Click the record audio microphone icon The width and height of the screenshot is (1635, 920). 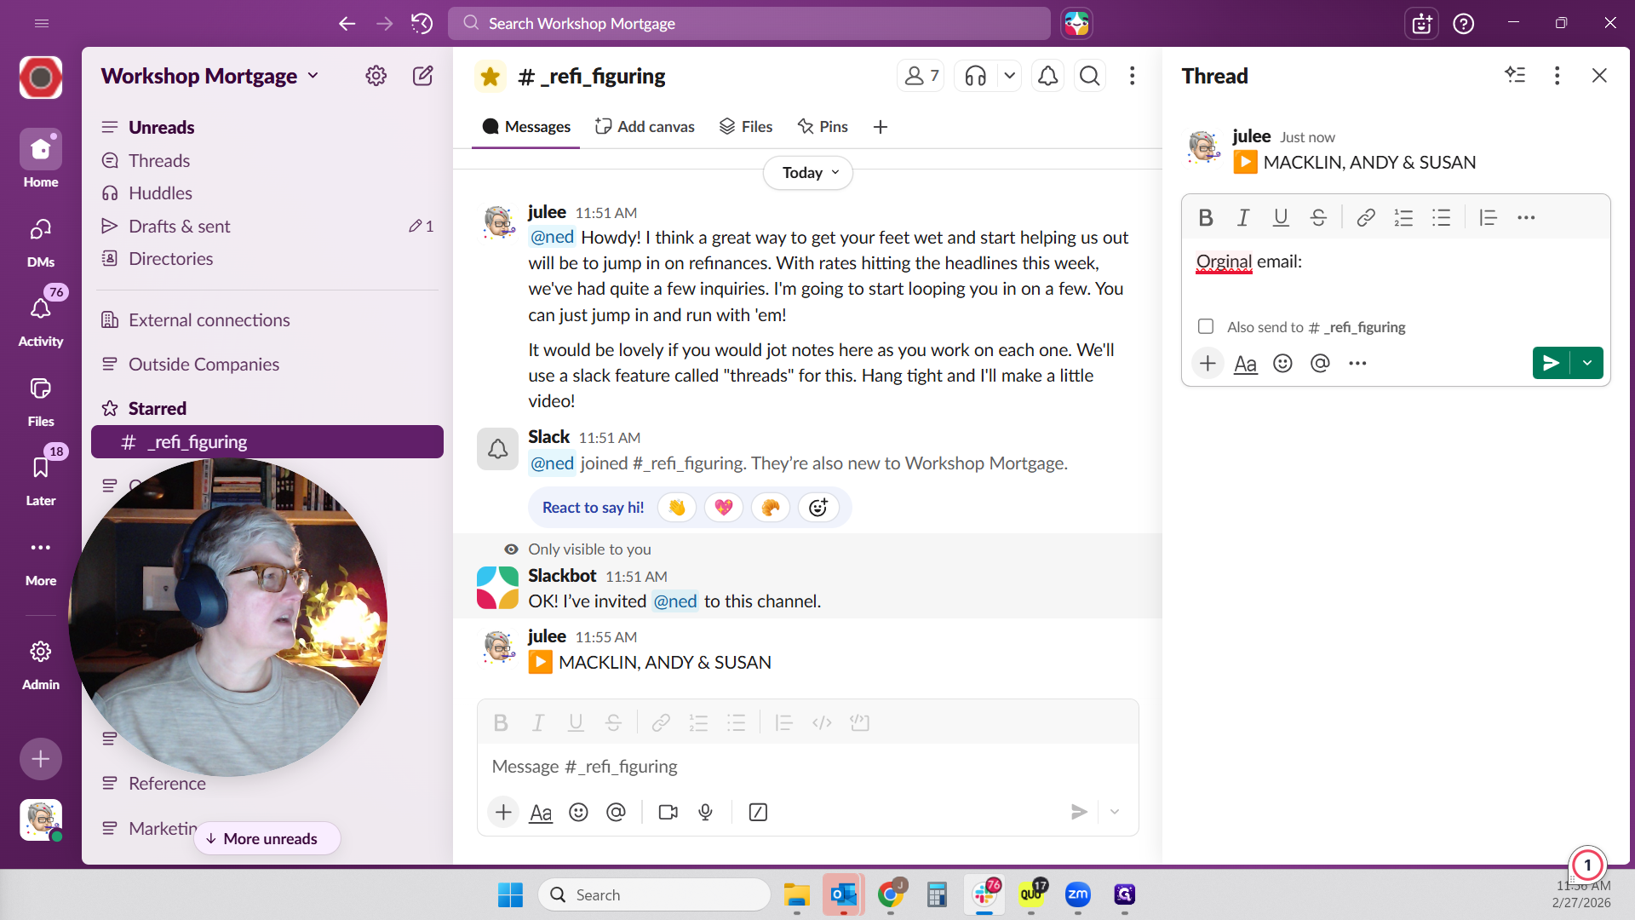point(705,813)
